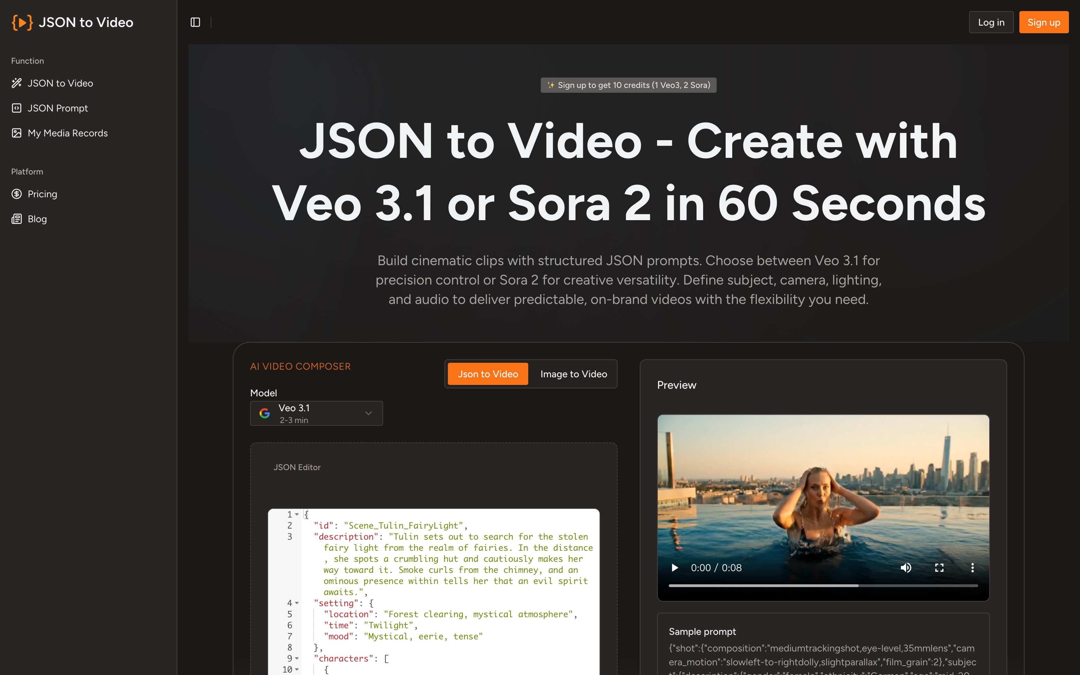The width and height of the screenshot is (1080, 675).
Task: Click the JSON Prompt sidebar icon
Action: [17, 108]
